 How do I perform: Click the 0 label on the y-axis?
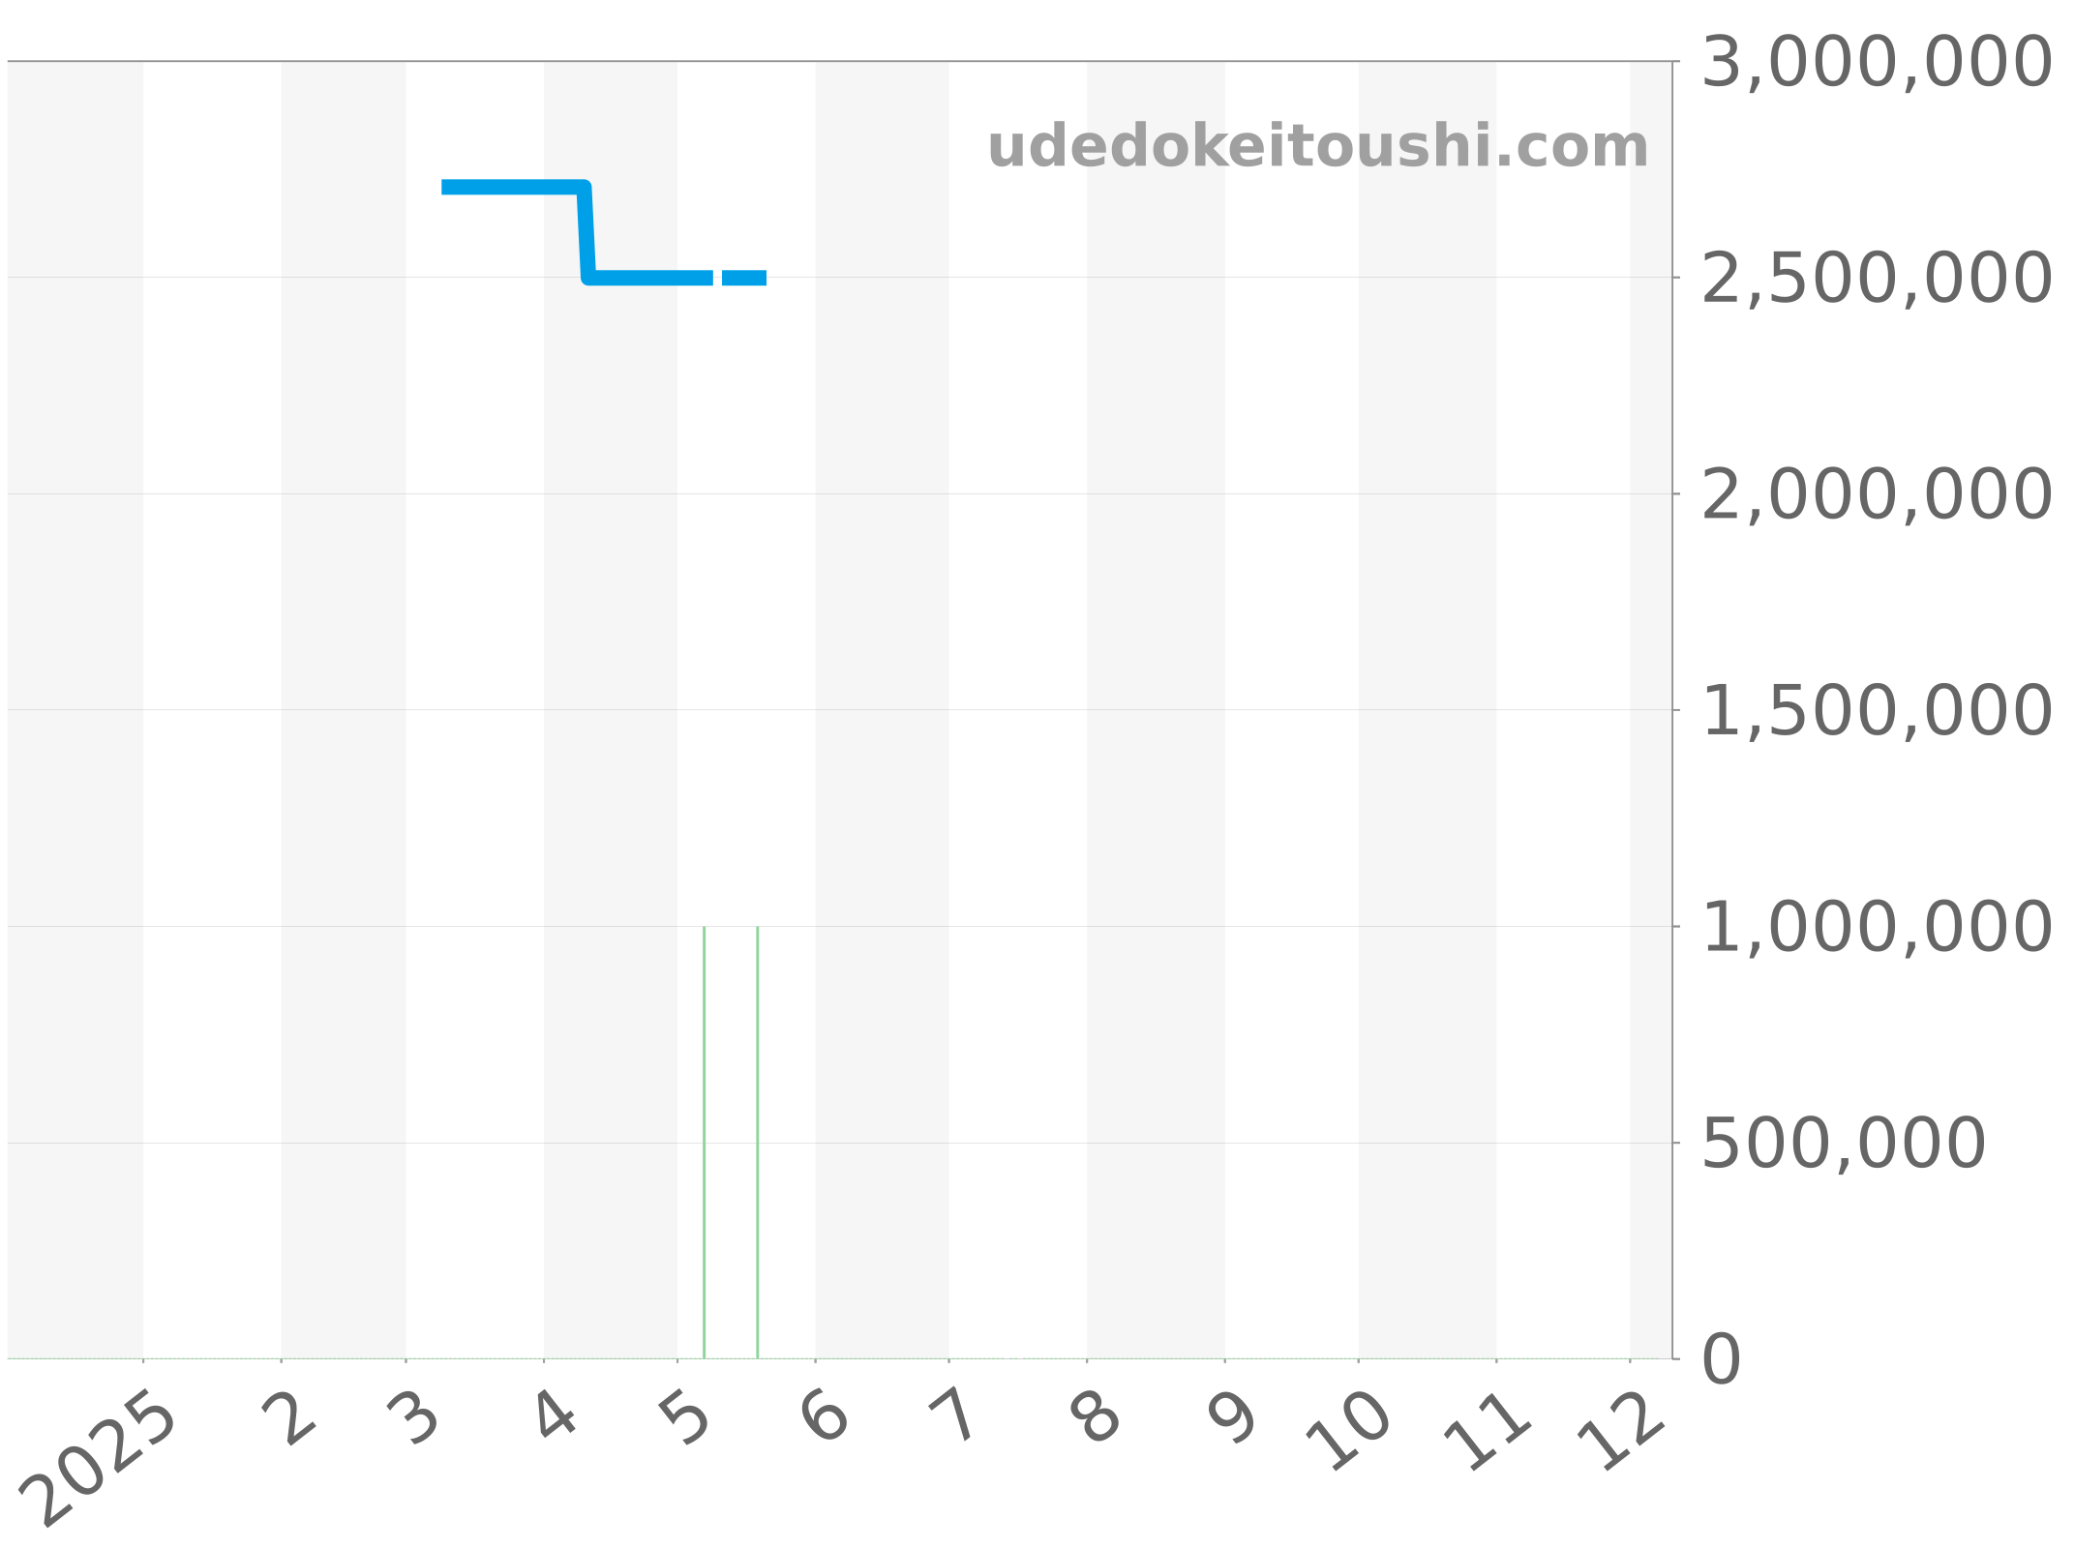point(1721,1360)
